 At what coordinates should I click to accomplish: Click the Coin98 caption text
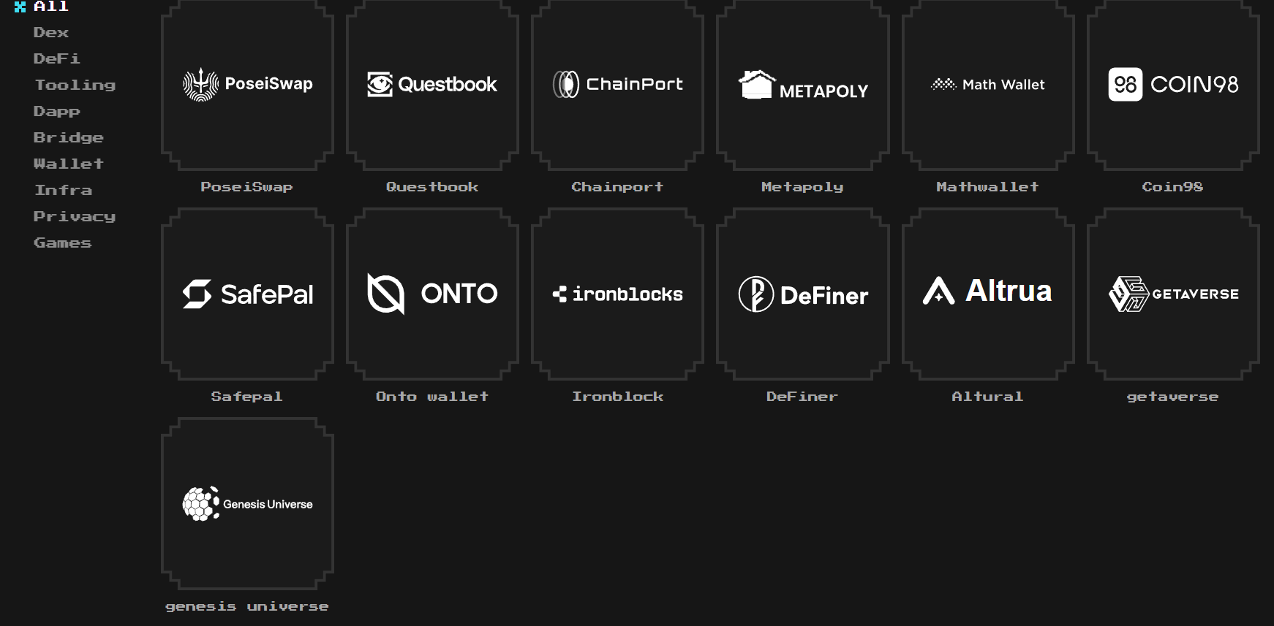[x=1172, y=187]
